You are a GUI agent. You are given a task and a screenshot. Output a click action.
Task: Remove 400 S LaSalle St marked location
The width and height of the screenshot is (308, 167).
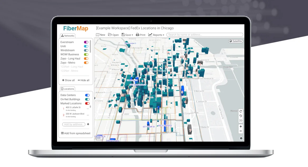coord(88,109)
